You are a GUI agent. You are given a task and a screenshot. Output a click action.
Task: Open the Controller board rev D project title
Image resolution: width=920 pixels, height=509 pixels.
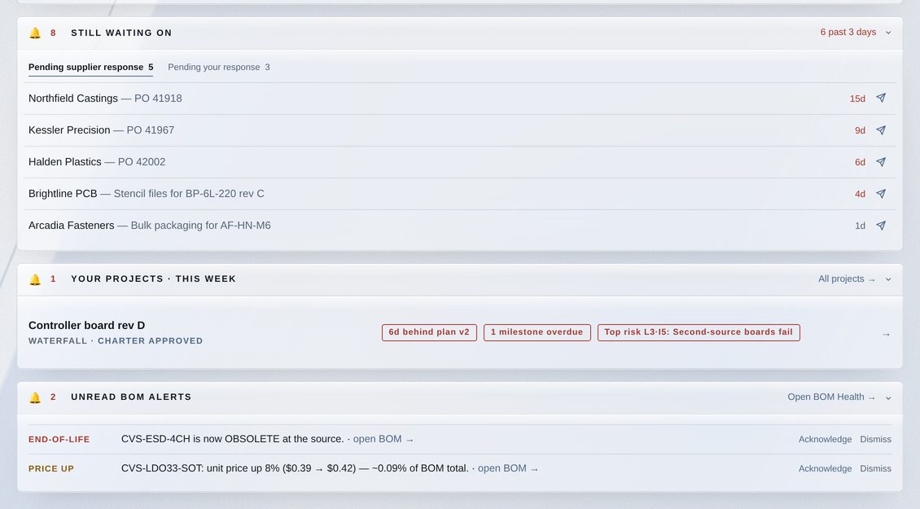pyautogui.click(x=87, y=325)
